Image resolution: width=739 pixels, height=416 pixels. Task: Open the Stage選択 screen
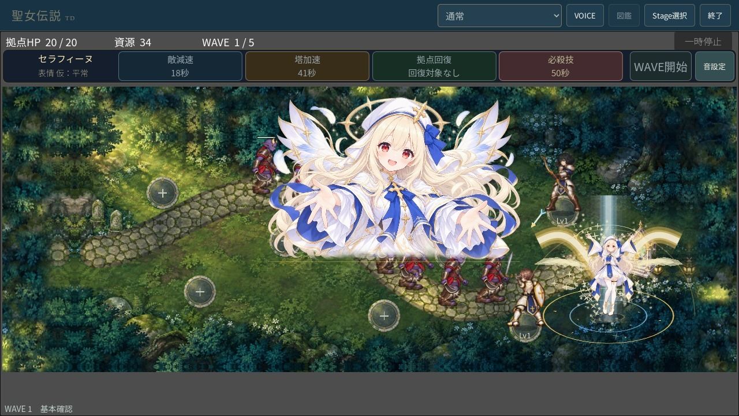670,16
